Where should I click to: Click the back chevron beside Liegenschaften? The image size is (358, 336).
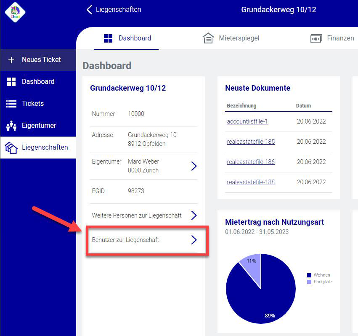point(90,10)
